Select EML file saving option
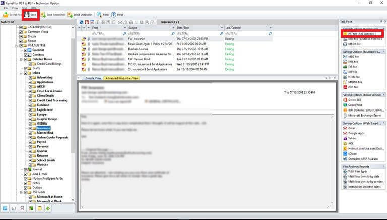The height and width of the screenshot is (220, 387). (x=351, y=62)
